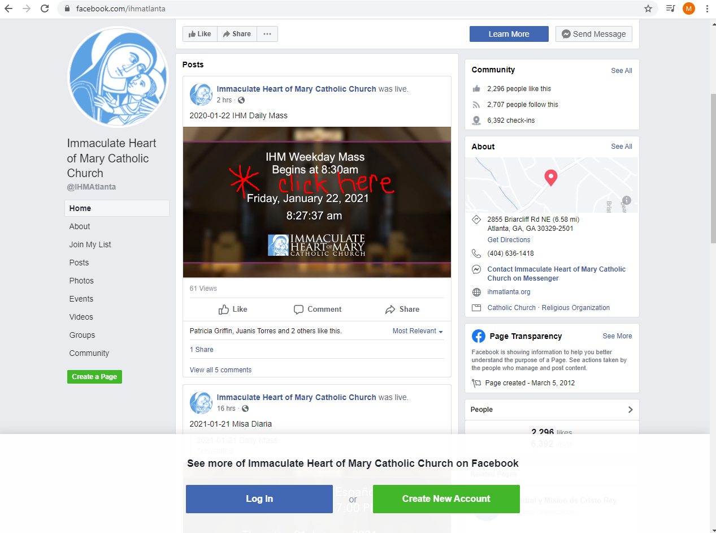
Task: Click the browser vertical scrollbar thumb
Action: pos(712,169)
